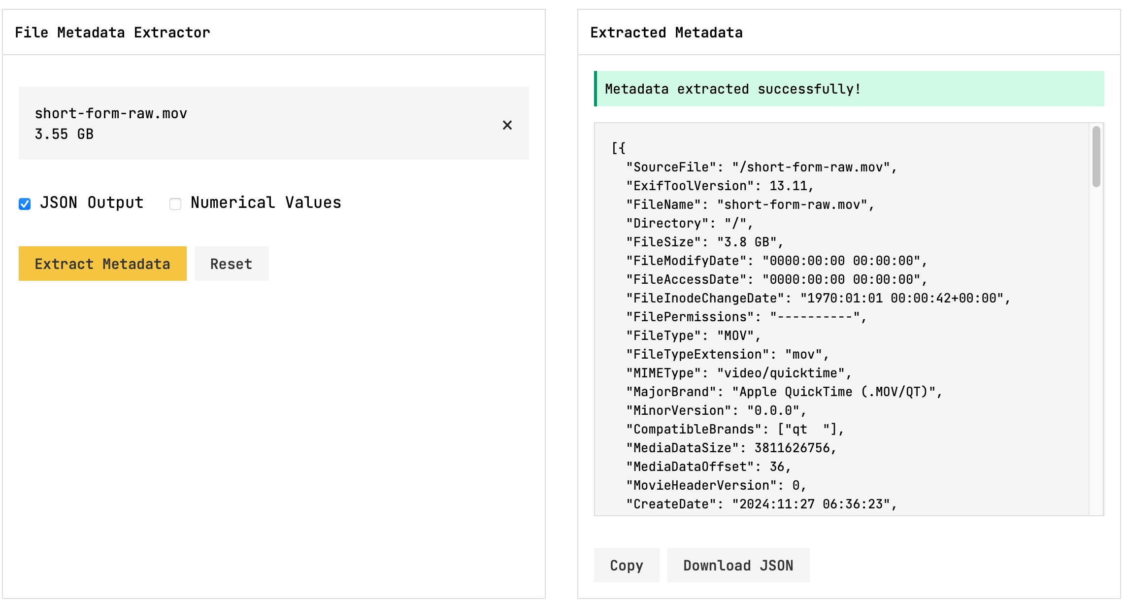Click Download JSON button
This screenshot has width=1126, height=602.
pos(738,565)
